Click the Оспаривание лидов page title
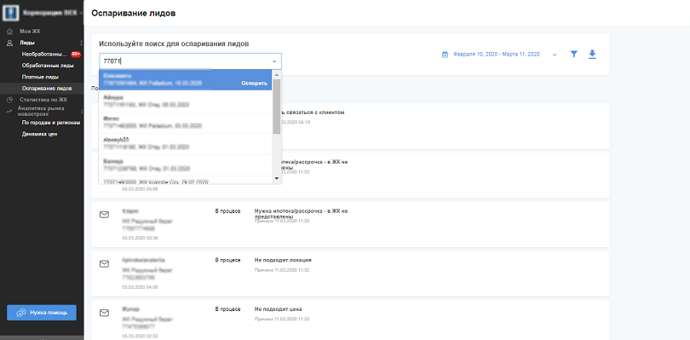This screenshot has height=340, width=690. click(134, 14)
